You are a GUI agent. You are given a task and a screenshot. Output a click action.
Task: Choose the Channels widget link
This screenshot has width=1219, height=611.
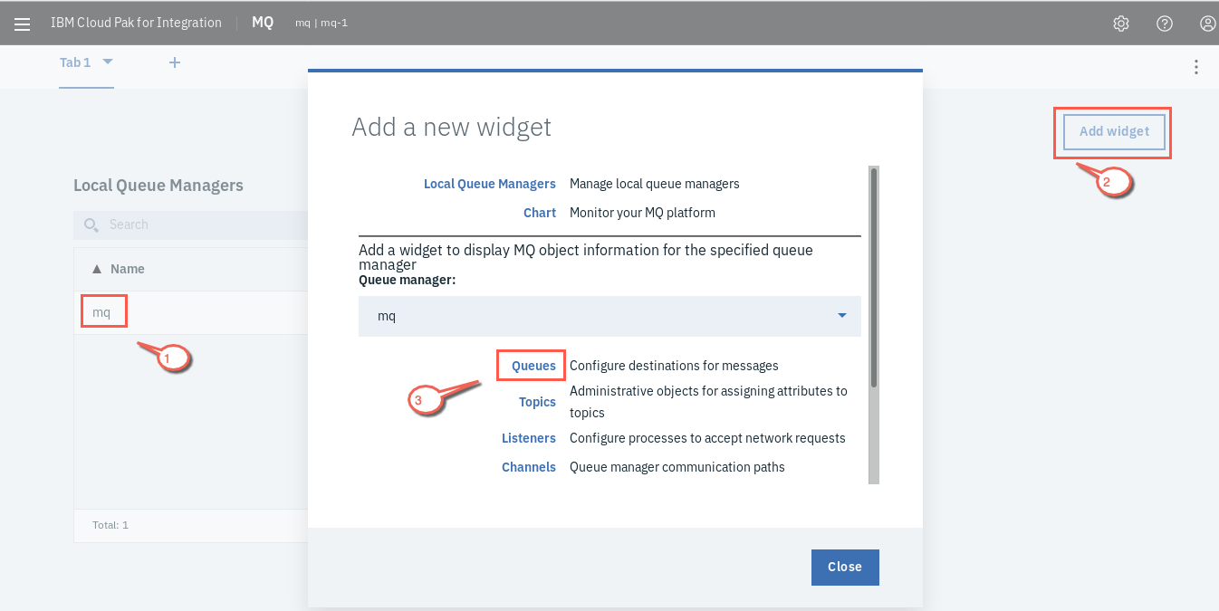click(x=529, y=467)
